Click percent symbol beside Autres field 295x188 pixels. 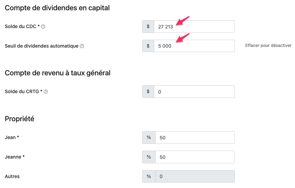pos(149,176)
